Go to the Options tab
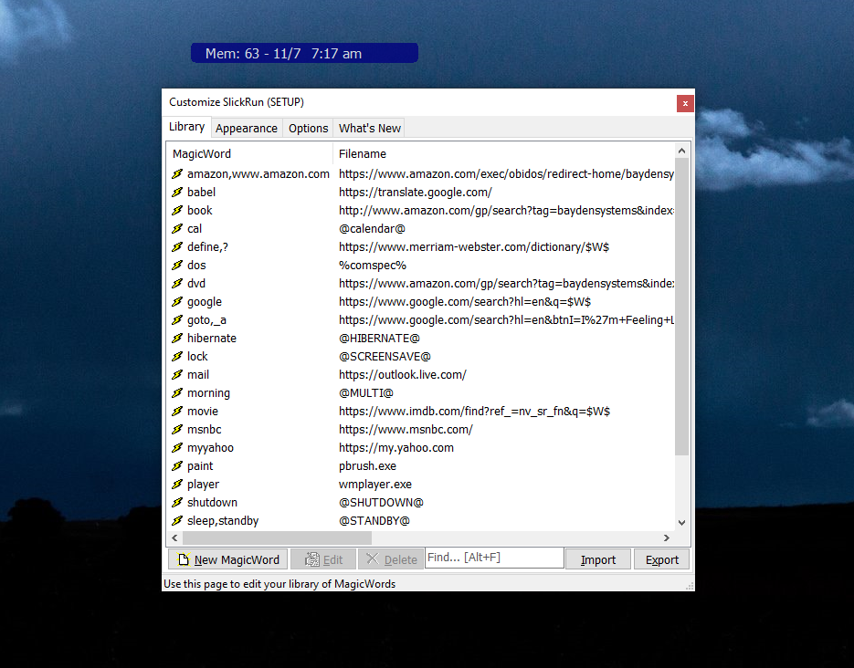854x668 pixels. coord(309,129)
